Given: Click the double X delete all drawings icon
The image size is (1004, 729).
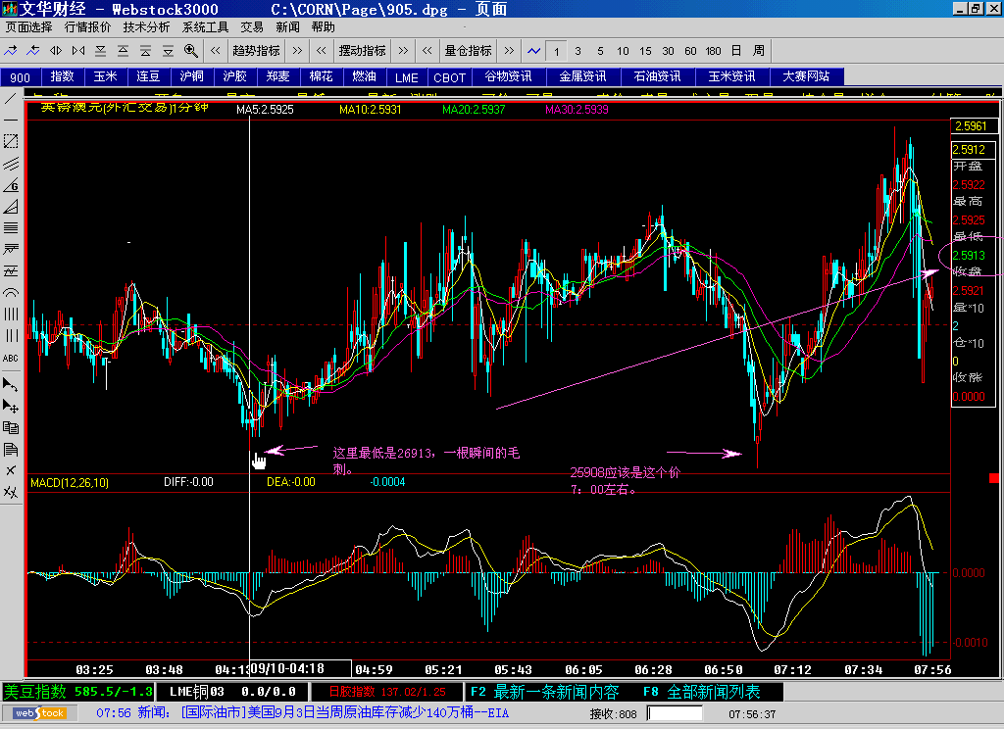Looking at the screenshot, I should coord(10,492).
